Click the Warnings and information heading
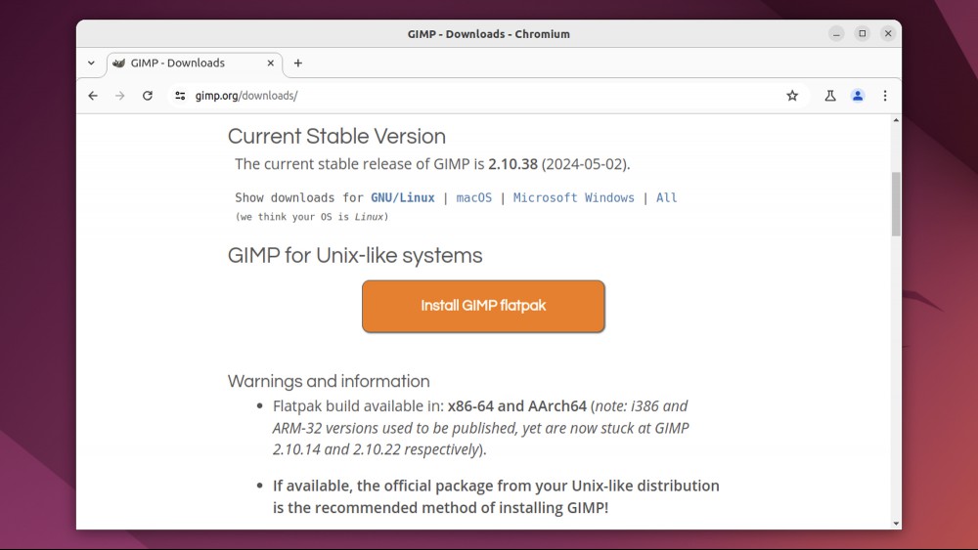978x550 pixels. [x=329, y=381]
